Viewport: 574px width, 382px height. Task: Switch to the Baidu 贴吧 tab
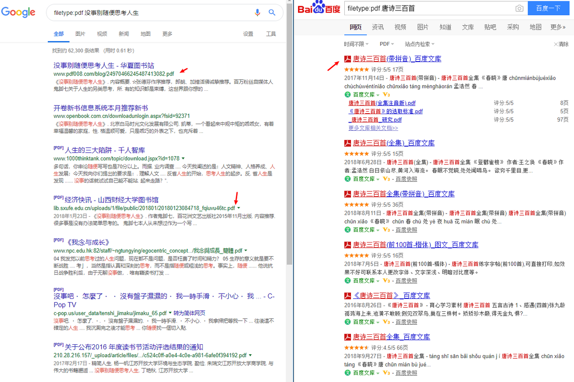490,27
